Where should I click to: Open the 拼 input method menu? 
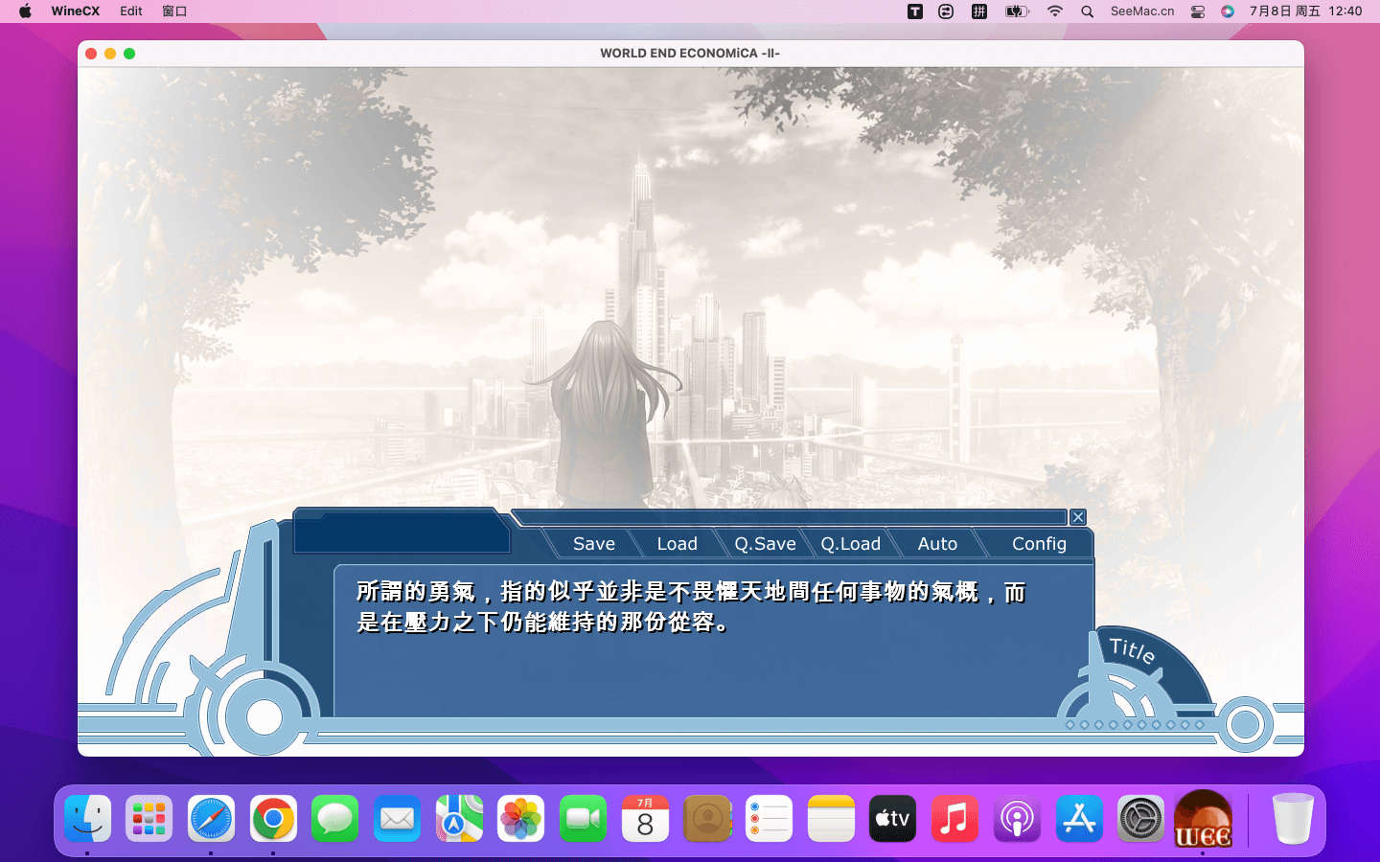coord(979,11)
